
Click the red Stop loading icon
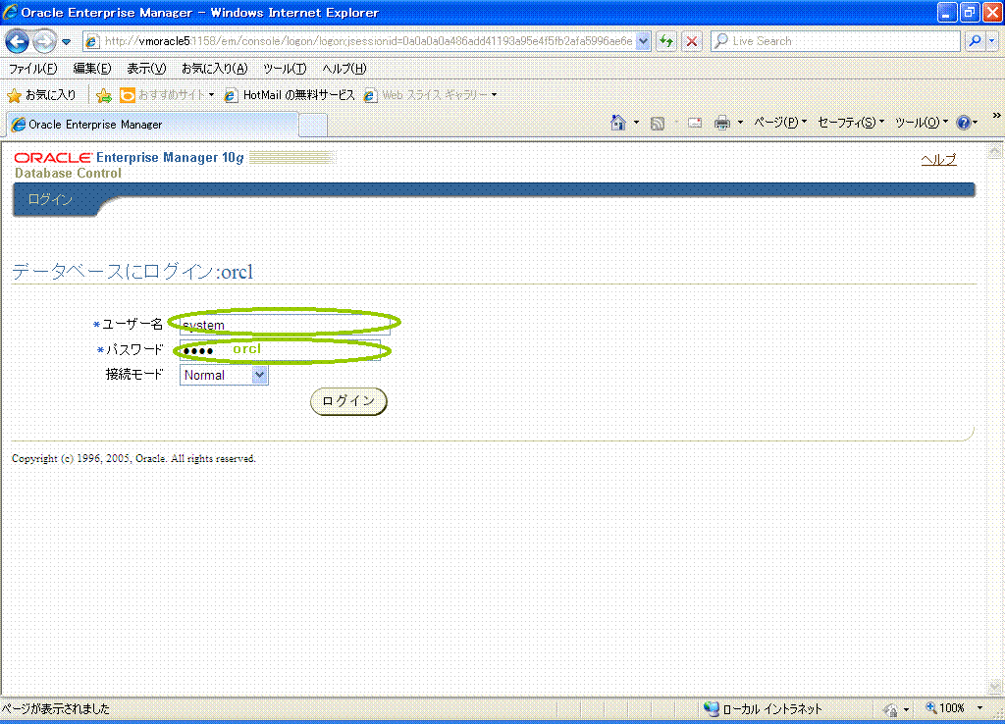tap(692, 41)
